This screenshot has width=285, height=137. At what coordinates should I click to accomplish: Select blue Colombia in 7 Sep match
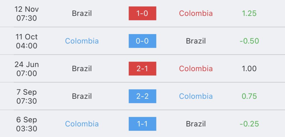[x=196, y=96]
